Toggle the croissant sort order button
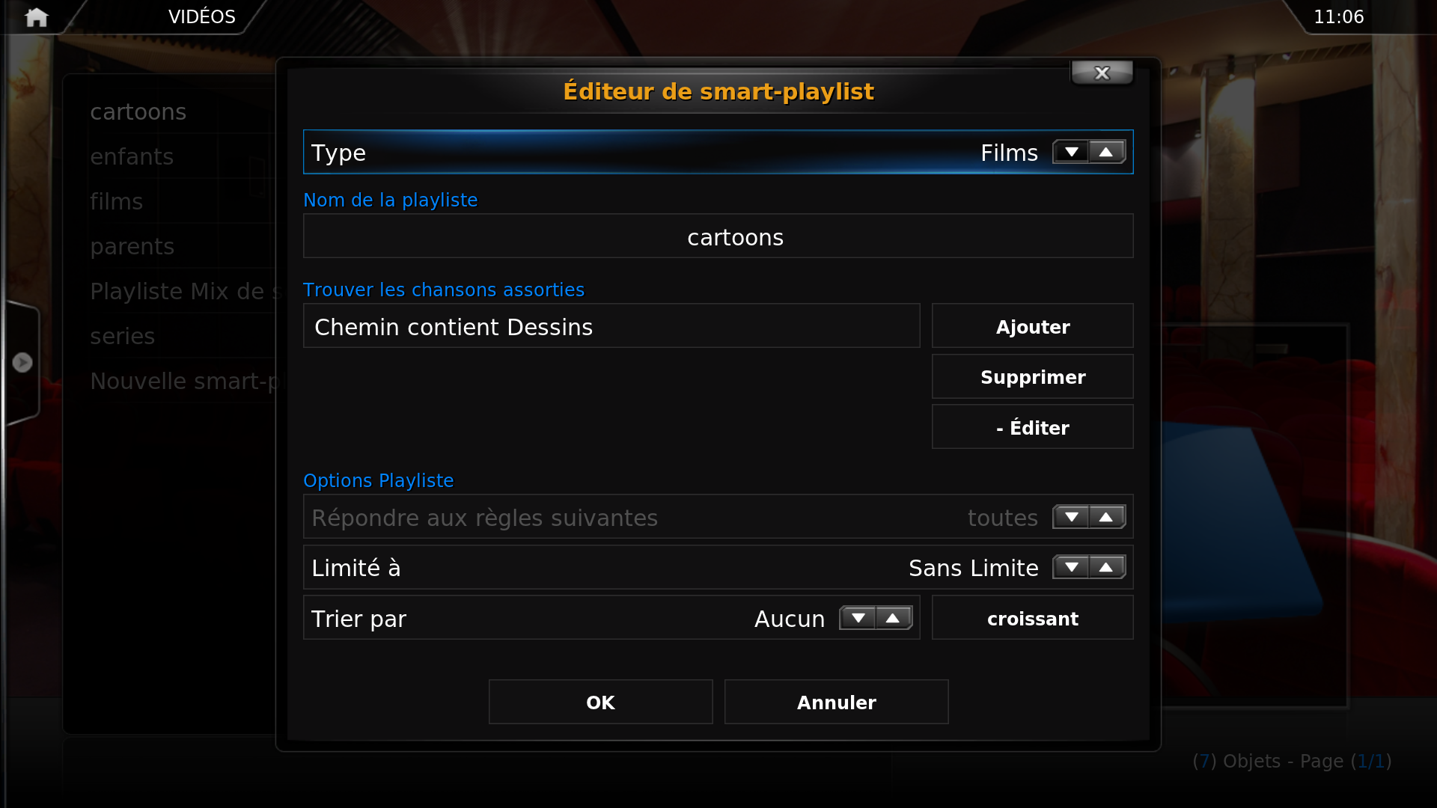This screenshot has width=1437, height=808. 1032,618
